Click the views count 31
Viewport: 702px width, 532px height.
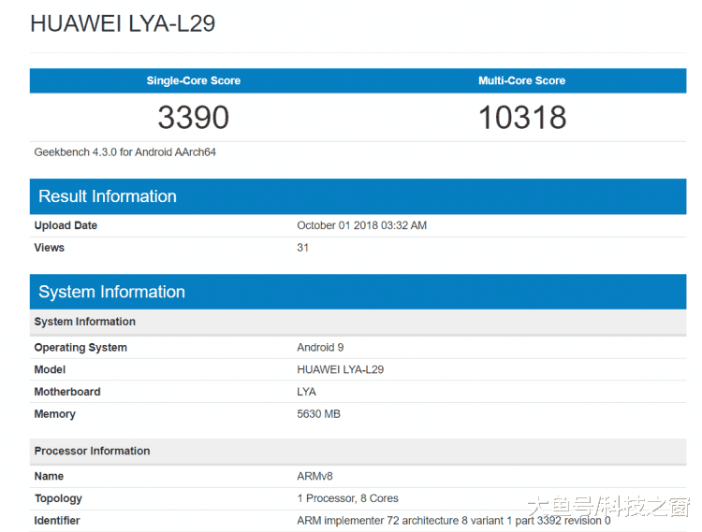pos(302,248)
